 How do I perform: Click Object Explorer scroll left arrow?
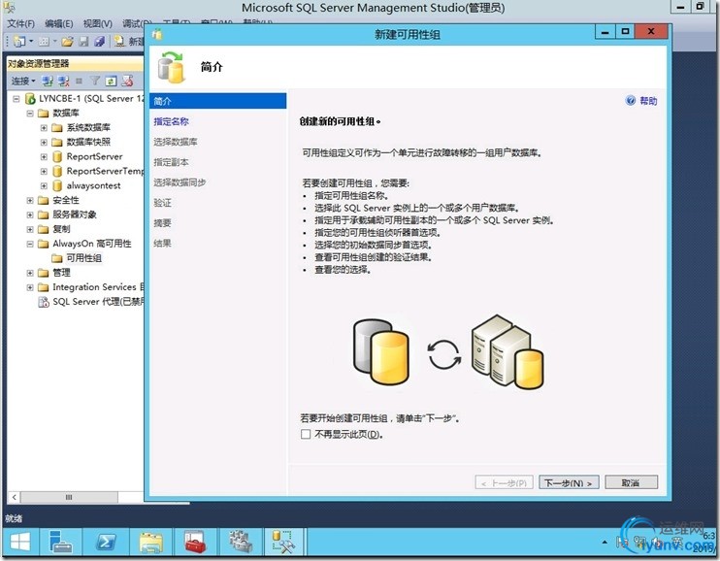[x=15, y=497]
